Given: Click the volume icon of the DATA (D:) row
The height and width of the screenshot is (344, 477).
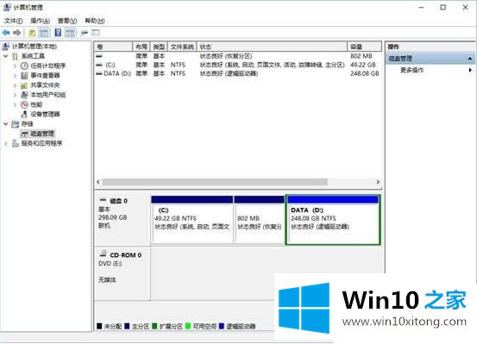Looking at the screenshot, I should click(99, 73).
